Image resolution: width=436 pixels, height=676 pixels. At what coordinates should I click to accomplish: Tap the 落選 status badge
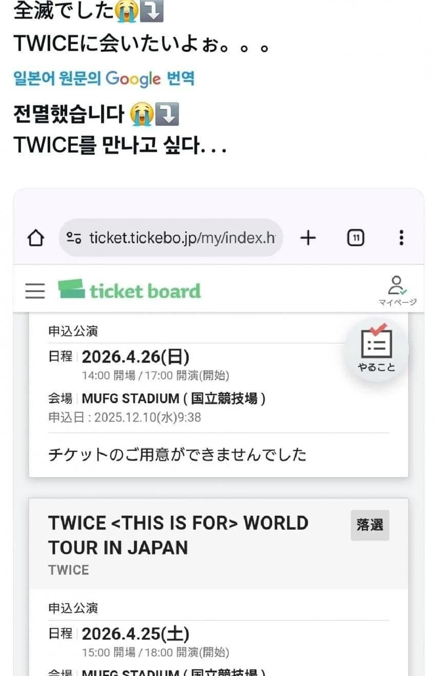pos(370,525)
